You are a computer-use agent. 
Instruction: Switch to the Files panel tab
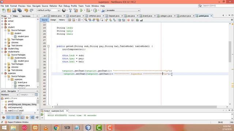tap(15, 16)
